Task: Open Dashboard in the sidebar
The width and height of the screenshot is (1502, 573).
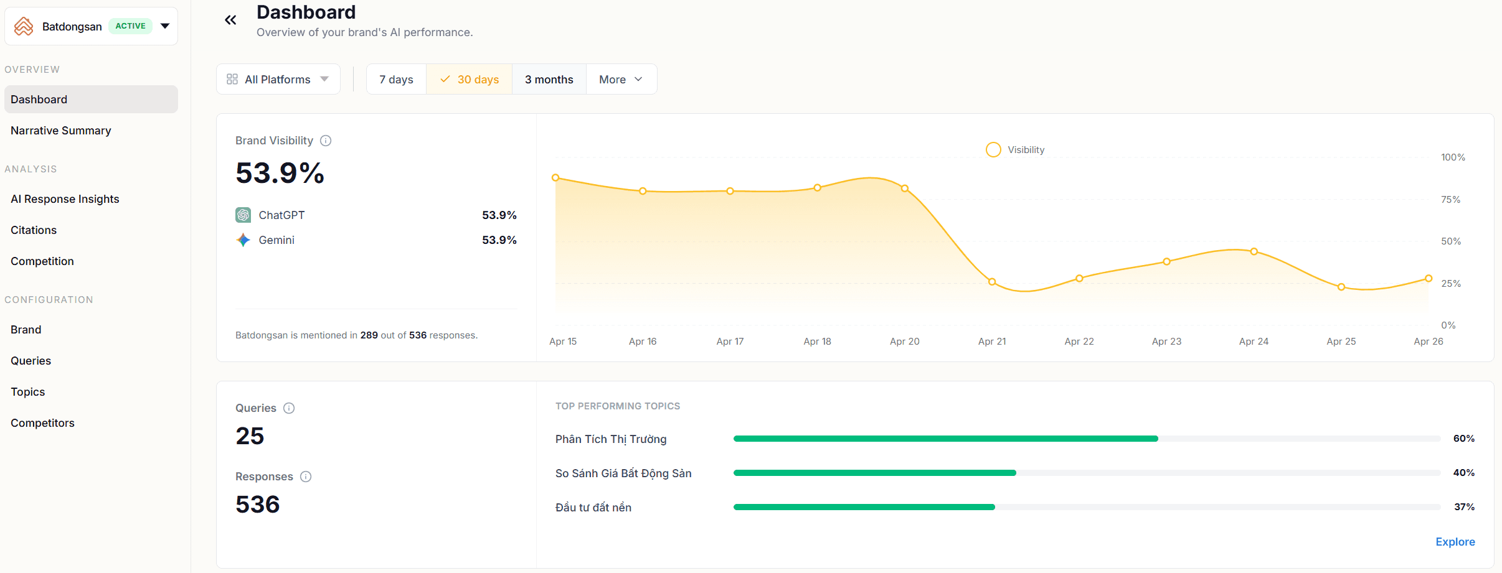Action: 91,100
